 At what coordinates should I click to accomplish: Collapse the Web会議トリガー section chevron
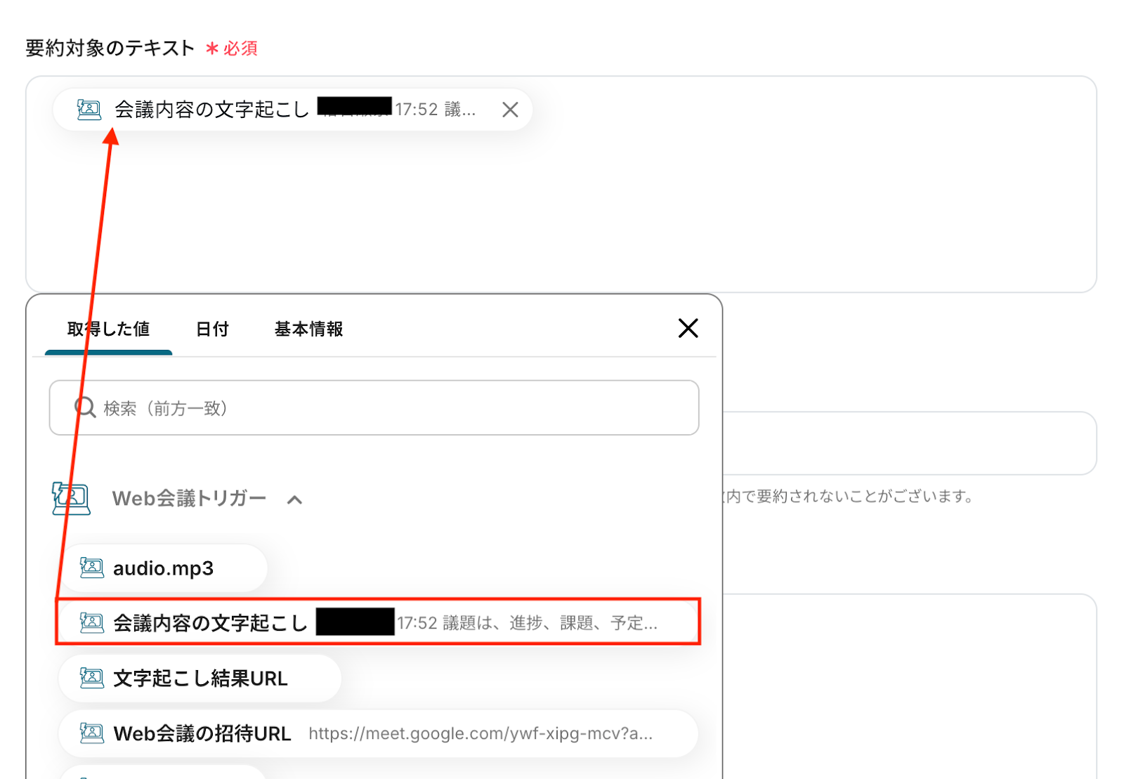[x=295, y=499]
